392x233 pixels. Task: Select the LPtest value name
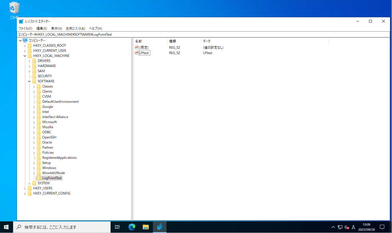(x=144, y=53)
